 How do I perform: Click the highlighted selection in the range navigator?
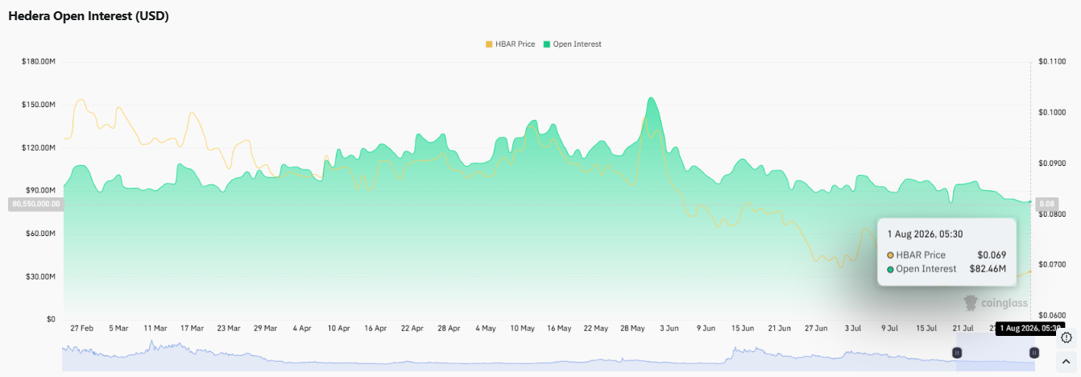[x=996, y=353]
